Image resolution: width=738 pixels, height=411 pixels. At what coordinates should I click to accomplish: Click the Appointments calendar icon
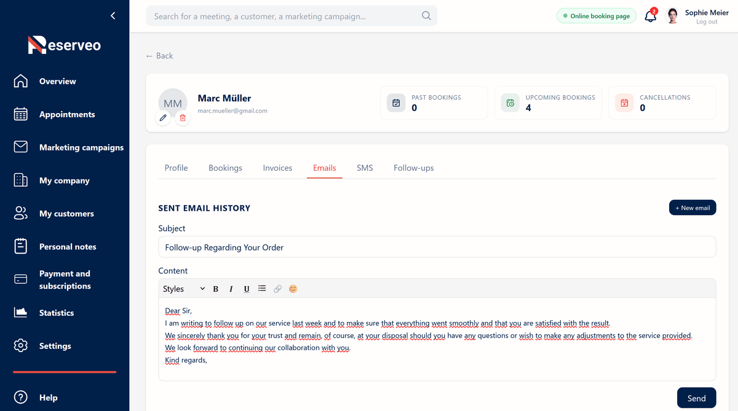coord(21,114)
